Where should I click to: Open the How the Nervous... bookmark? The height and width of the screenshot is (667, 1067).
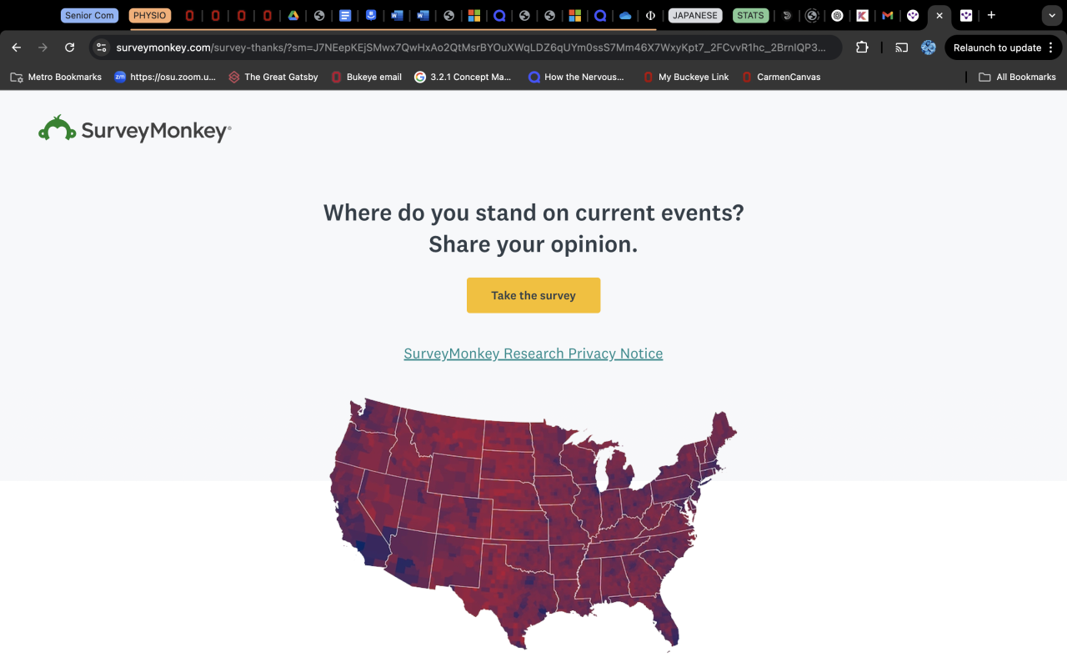coord(576,77)
